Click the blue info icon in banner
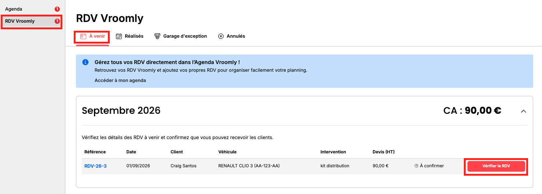Screen dimensions: 542x194 click(85, 62)
